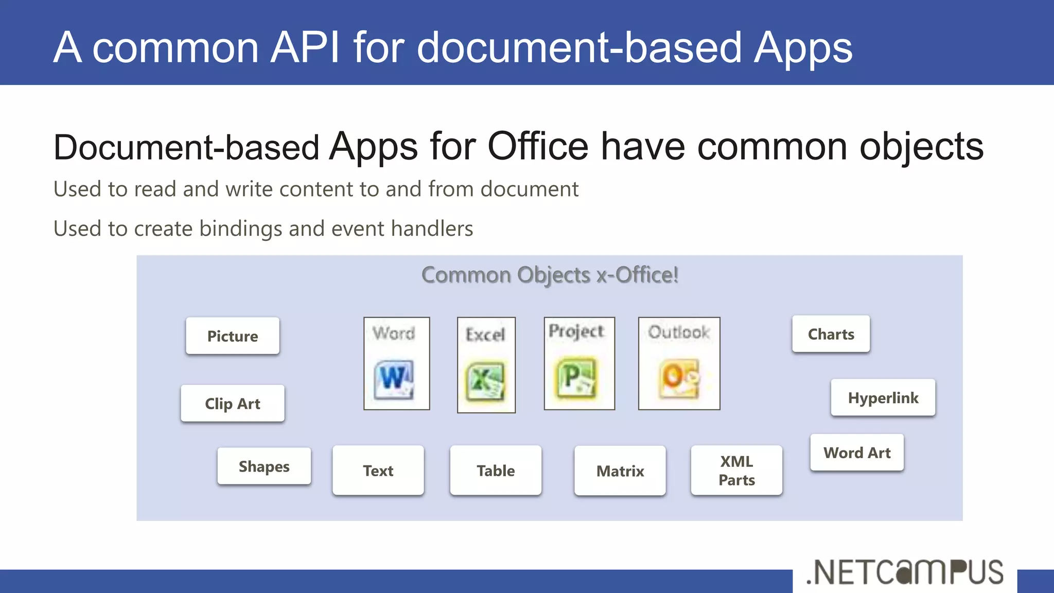Select the Clip Art object box
This screenshot has width=1054, height=593.
click(x=233, y=404)
